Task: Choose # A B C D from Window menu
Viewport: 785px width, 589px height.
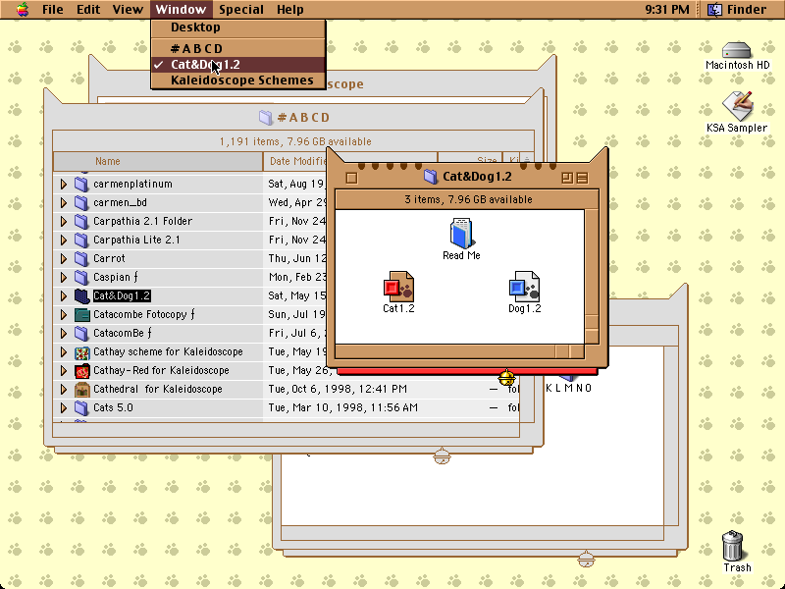Action: (238, 48)
